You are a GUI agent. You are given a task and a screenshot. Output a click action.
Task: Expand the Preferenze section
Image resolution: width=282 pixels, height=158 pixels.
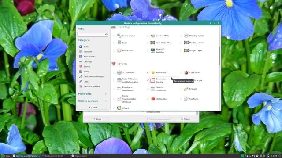pyautogui.click(x=93, y=94)
